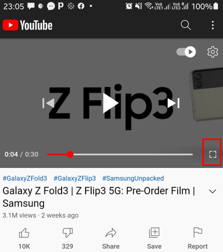Open video settings gear
This screenshot has height=252, width=223.
pos(212,52)
